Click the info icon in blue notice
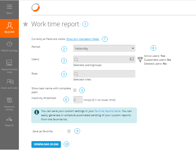The width and height of the screenshot is (196, 153). 36,112
